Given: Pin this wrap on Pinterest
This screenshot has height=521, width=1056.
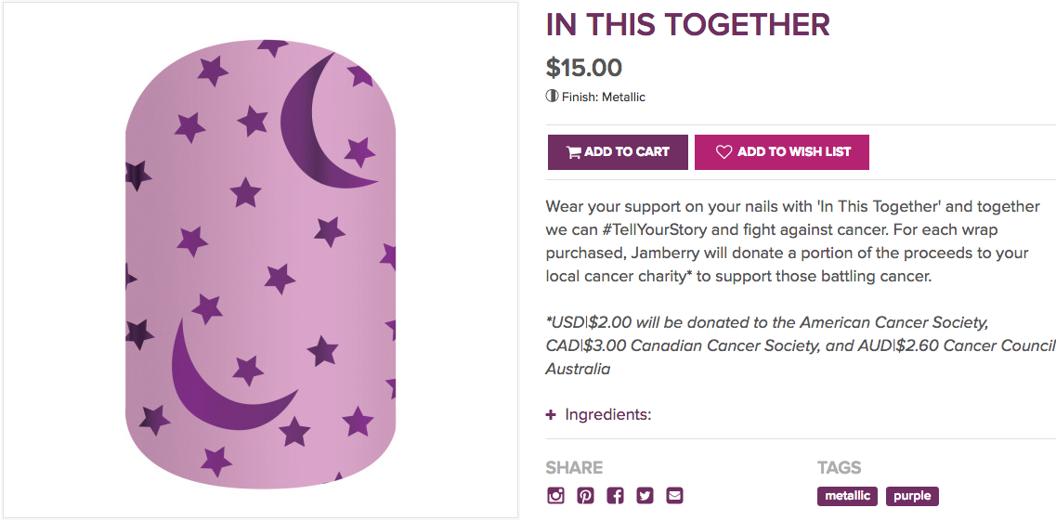Looking at the screenshot, I should tap(586, 496).
